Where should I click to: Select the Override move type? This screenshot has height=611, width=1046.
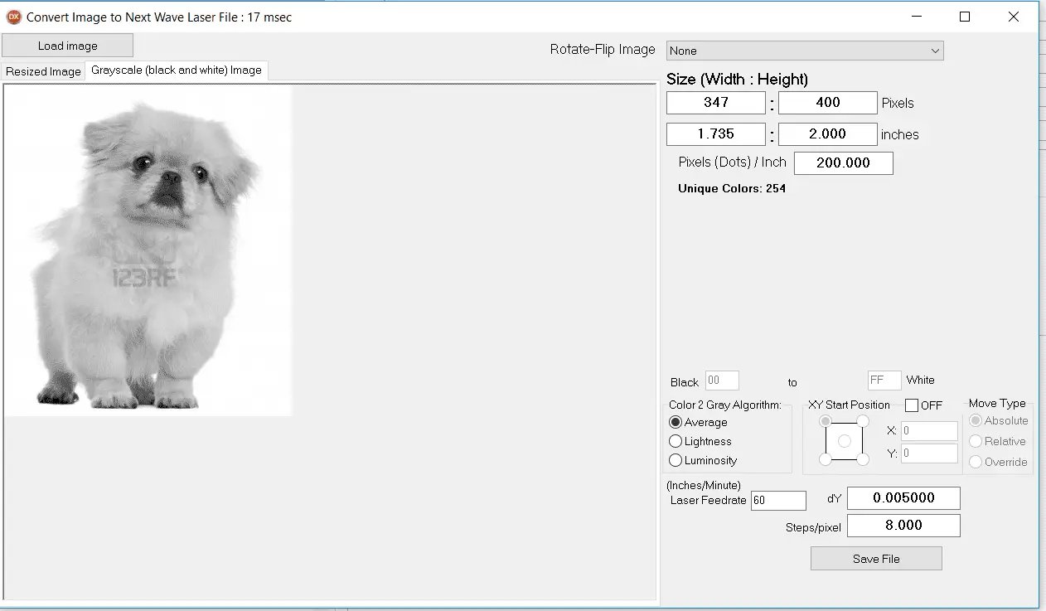(x=999, y=462)
